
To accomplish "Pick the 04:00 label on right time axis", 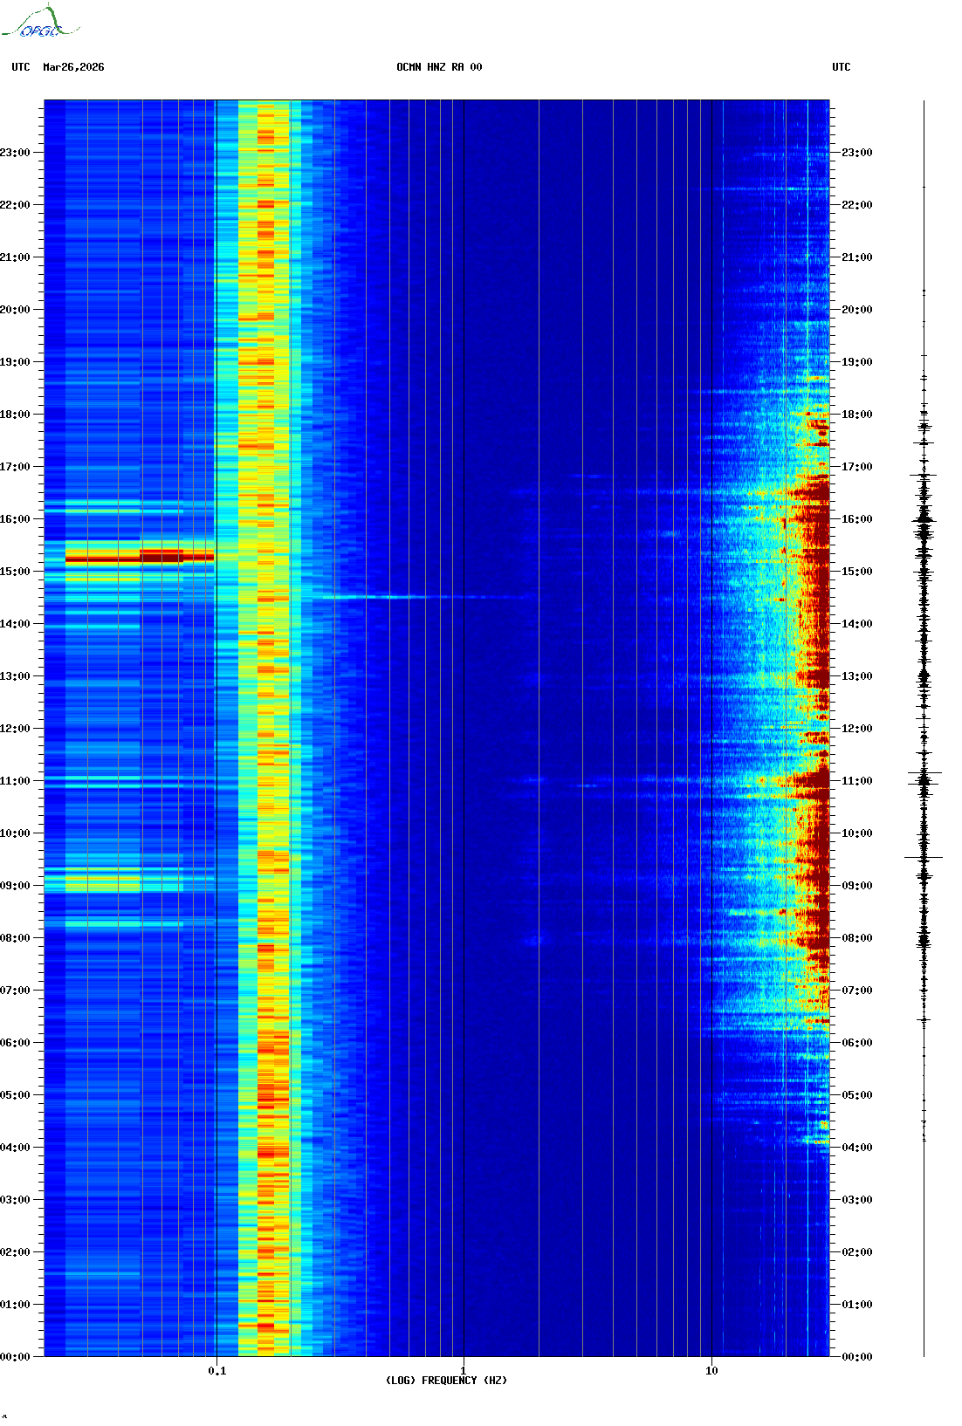I will pyautogui.click(x=856, y=1148).
